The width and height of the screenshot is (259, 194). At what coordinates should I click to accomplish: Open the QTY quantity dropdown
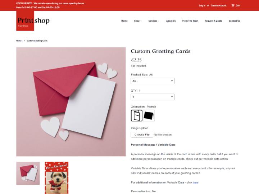pos(153,97)
